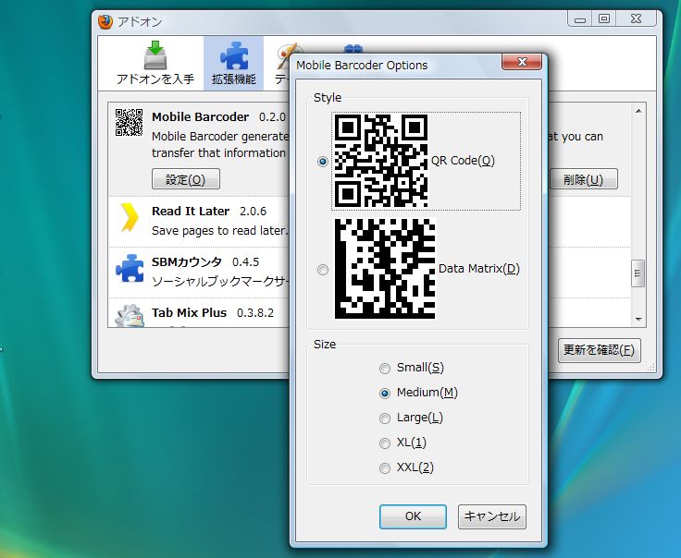Screen dimensions: 681x558
Task: Select the Tab Mix Plus extension name
Action: [x=189, y=312]
